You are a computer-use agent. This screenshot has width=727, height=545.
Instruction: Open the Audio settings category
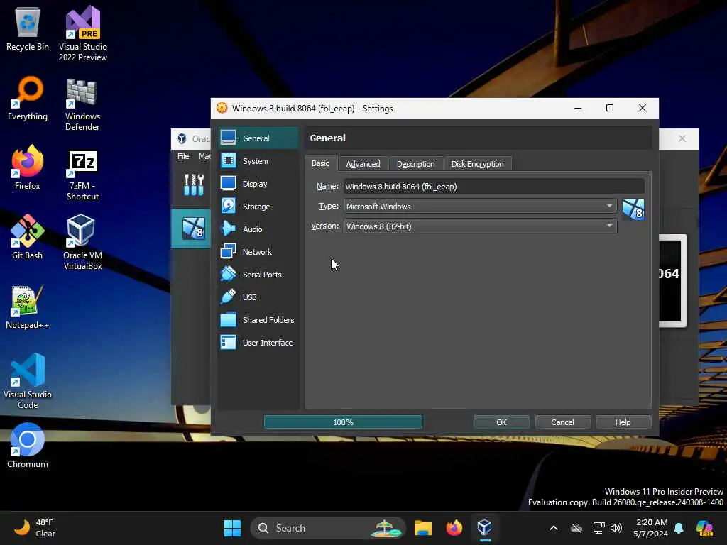[x=258, y=229]
